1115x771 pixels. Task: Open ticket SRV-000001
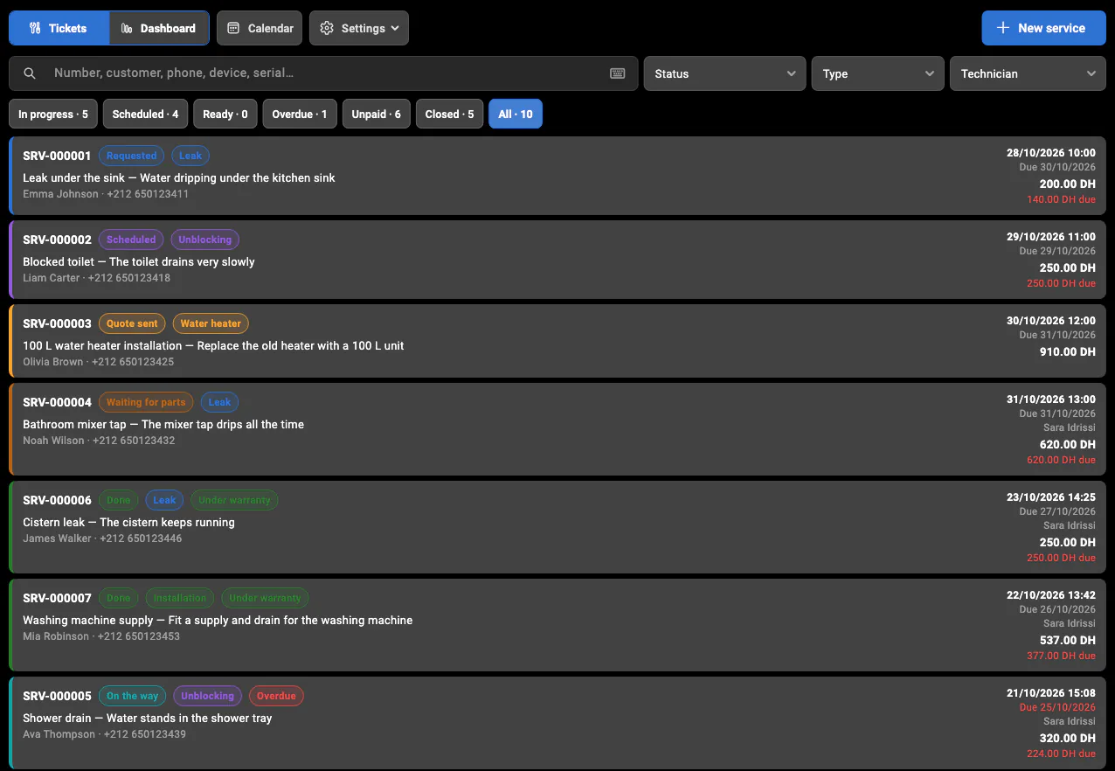(x=557, y=176)
